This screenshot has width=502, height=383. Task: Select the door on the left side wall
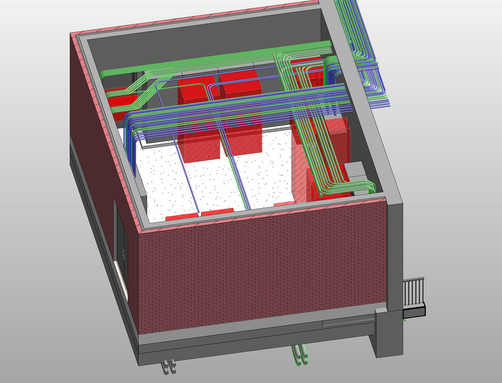pos(122,251)
